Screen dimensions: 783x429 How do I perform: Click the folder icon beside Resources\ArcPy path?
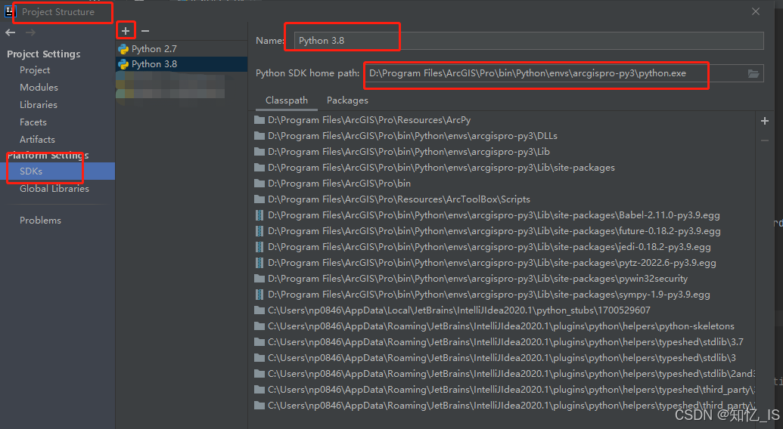(x=259, y=120)
